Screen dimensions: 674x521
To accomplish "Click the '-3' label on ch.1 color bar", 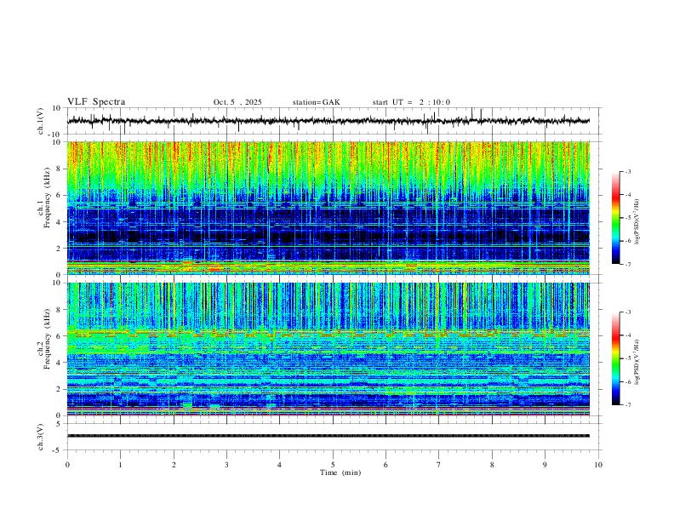I will (x=627, y=171).
